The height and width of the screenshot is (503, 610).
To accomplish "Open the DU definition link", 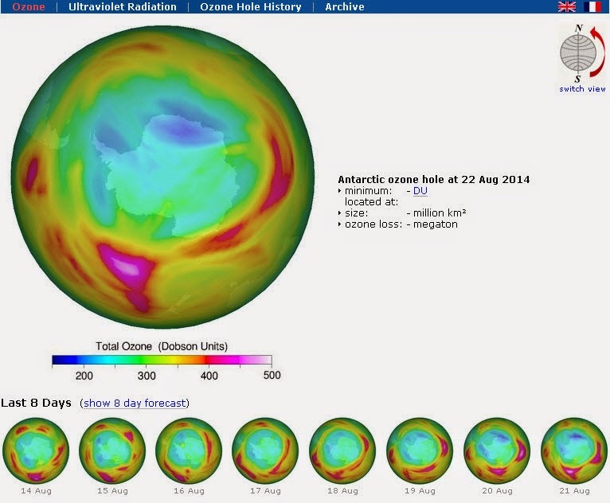I will tap(420, 191).
